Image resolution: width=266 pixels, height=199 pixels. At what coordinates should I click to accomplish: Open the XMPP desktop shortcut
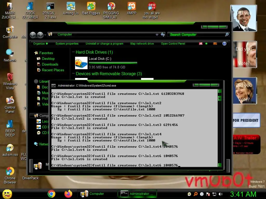click(132, 9)
